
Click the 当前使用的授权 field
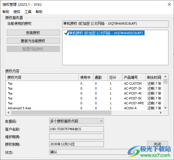[x=115, y=24]
